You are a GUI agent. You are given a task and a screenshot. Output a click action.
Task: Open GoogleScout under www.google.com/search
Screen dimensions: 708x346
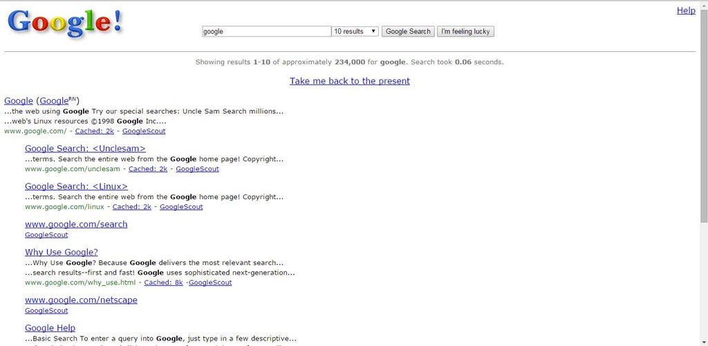(x=46, y=235)
